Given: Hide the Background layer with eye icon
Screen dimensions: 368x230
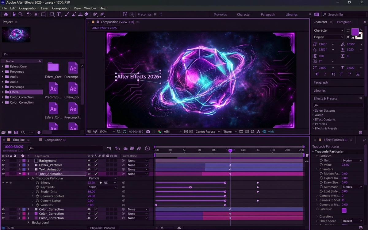Looking at the screenshot, I should (x=3, y=161).
